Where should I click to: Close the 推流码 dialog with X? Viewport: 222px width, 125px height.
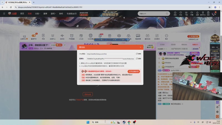coord(140,47)
